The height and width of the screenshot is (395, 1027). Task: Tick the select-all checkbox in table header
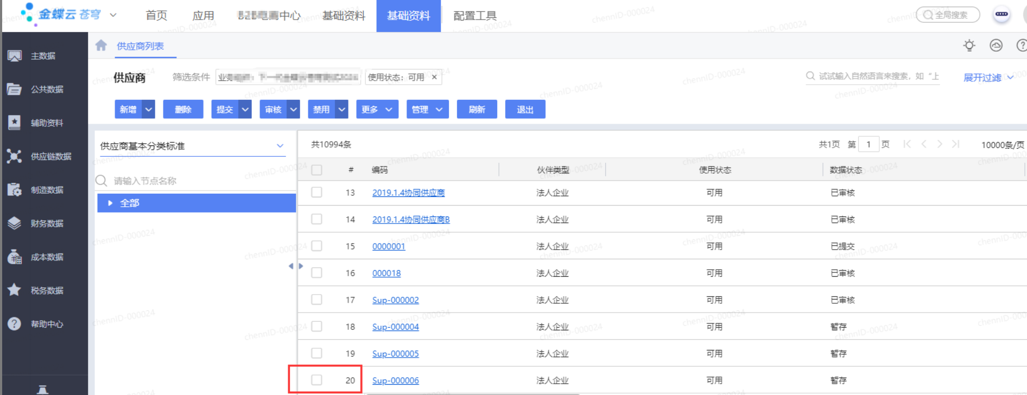317,170
